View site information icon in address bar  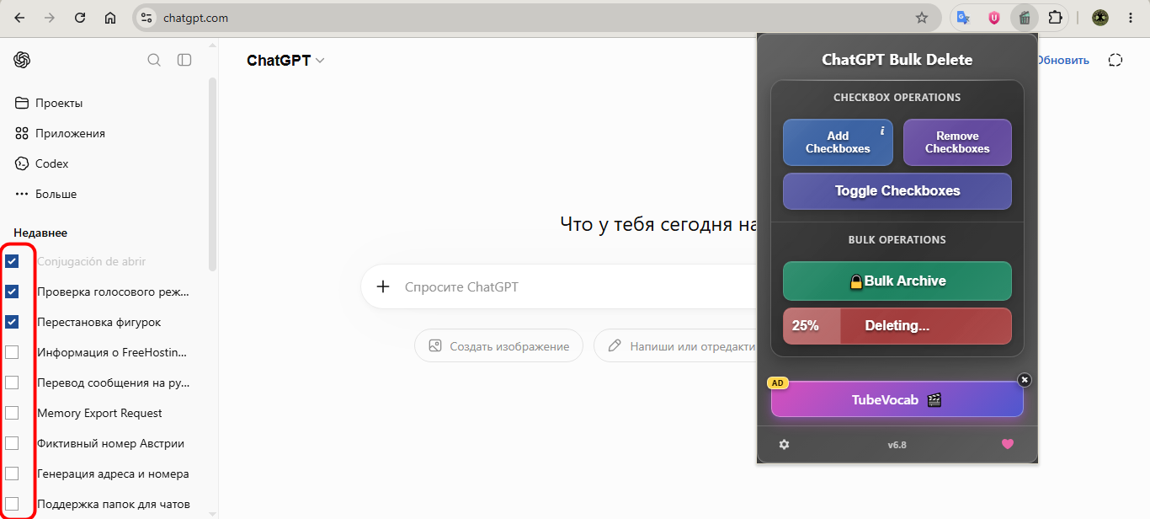[x=146, y=18]
